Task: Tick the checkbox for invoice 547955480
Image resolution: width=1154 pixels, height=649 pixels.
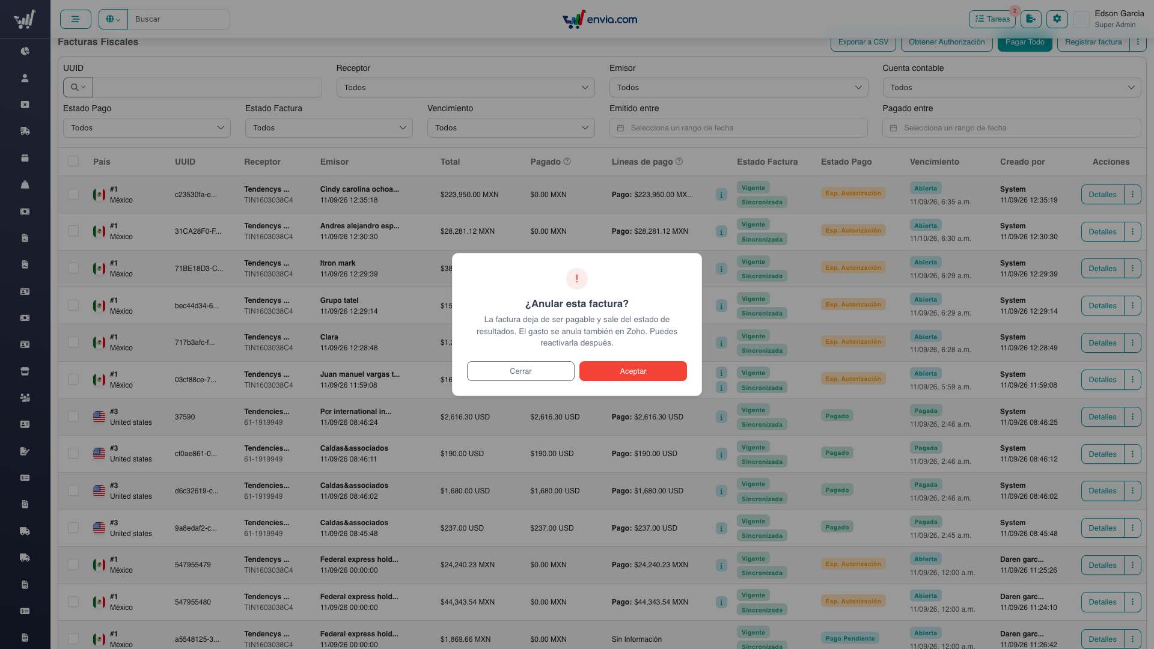Action: [73, 602]
